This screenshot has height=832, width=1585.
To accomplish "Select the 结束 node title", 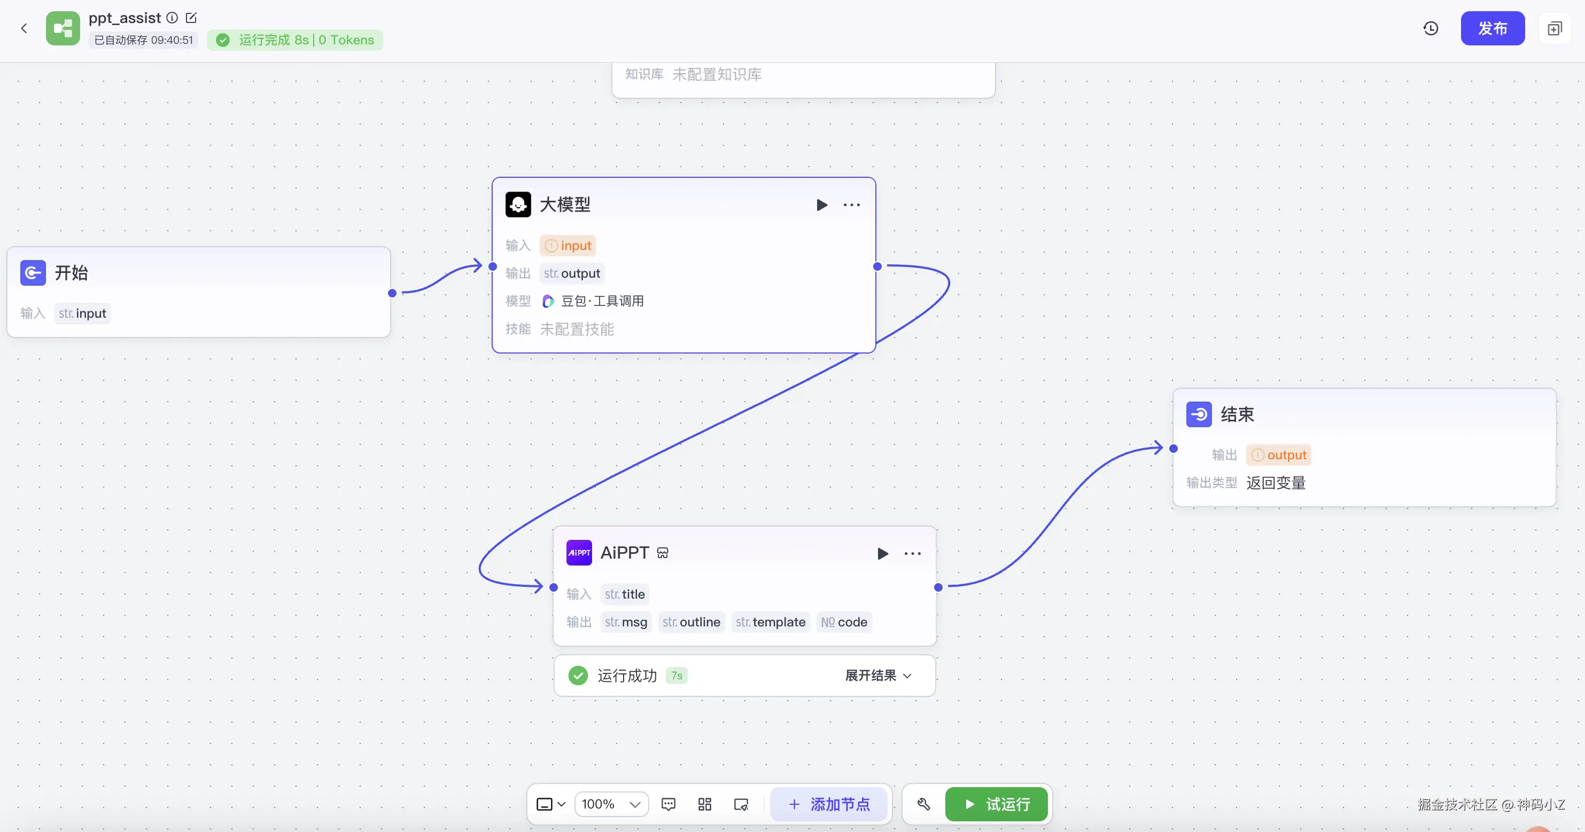I will click(1237, 414).
